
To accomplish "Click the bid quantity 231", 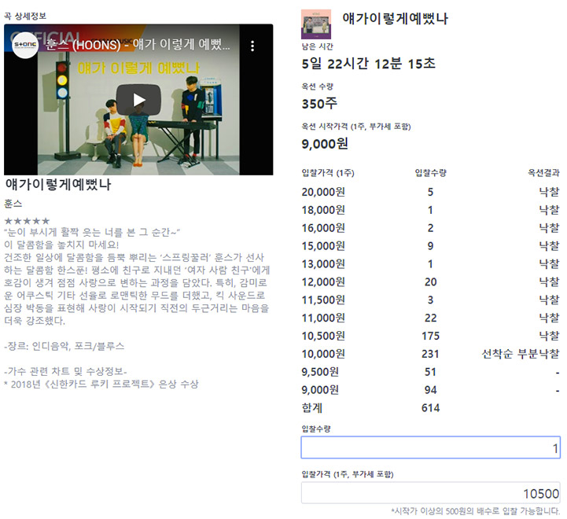I will tap(430, 354).
